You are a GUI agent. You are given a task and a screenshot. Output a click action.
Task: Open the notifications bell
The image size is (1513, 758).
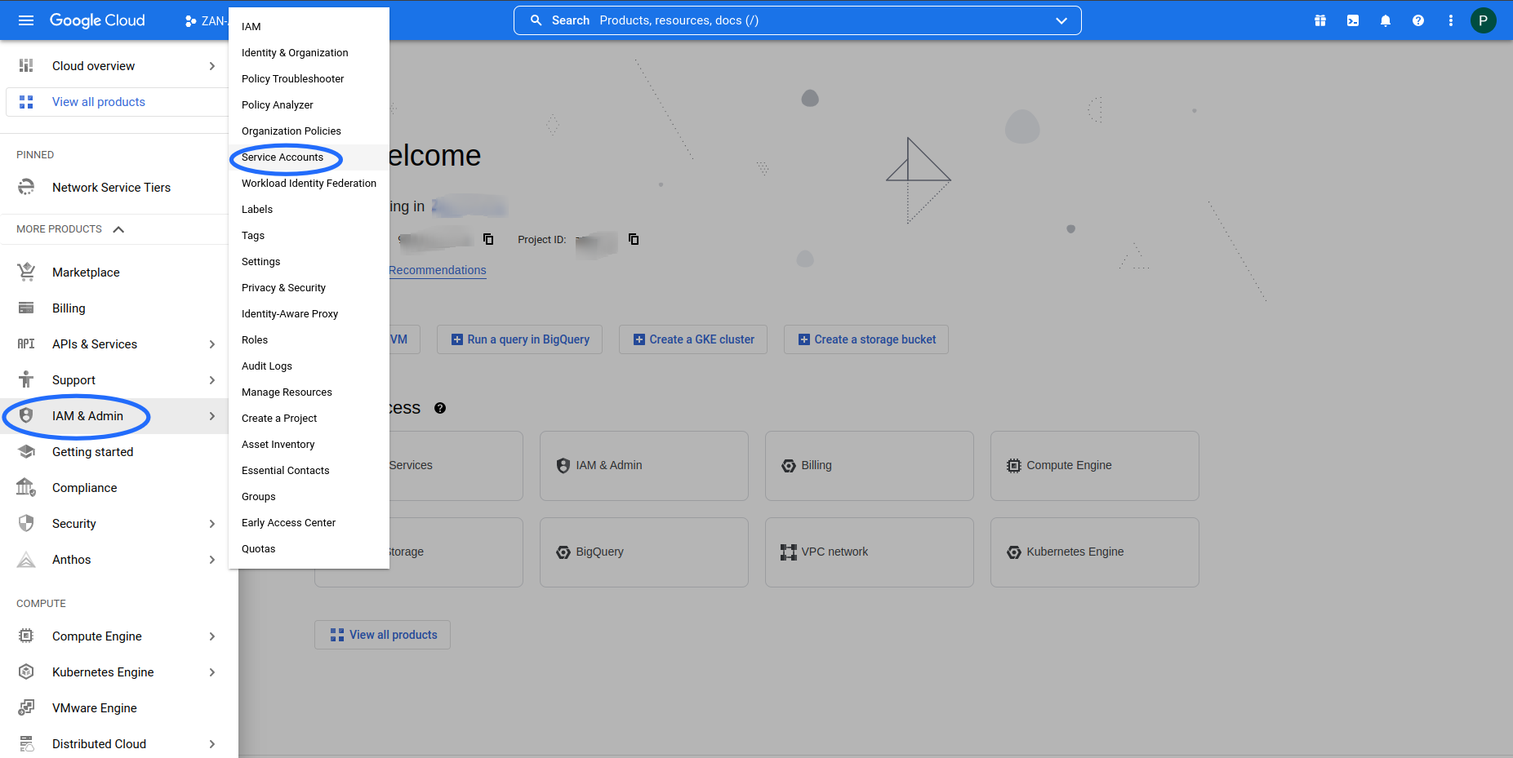[1386, 20]
